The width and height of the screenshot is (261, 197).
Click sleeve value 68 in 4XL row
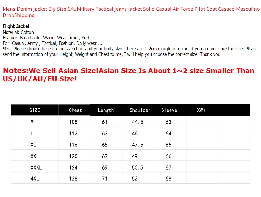click(x=168, y=179)
